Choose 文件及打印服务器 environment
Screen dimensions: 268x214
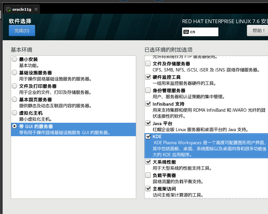tap(14, 86)
